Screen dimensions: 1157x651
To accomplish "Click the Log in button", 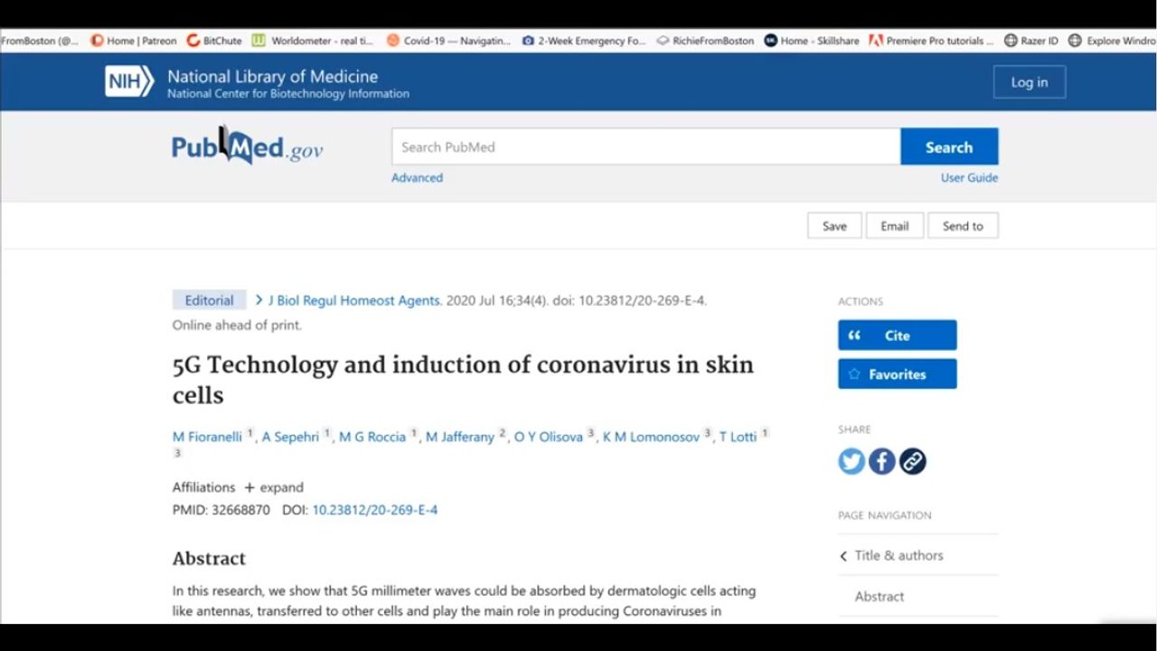I will click(x=1029, y=82).
